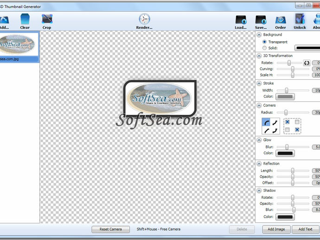Click the Reflection Opacity slider
Image resolution: width=320 pixels, height=240 pixels.
point(293,177)
